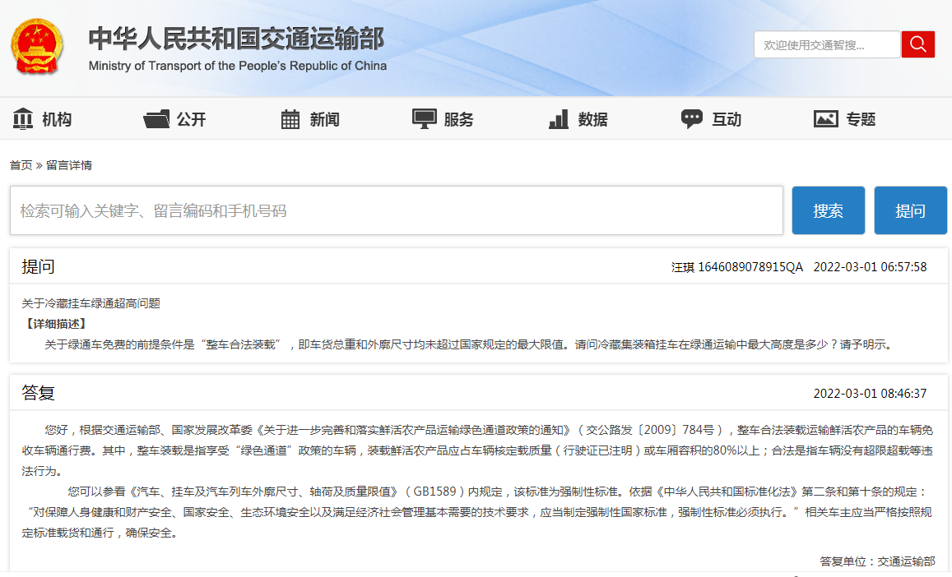Image resolution: width=952 pixels, height=577 pixels.
Task: Click the 服务 monitor icon
Action: click(x=424, y=119)
